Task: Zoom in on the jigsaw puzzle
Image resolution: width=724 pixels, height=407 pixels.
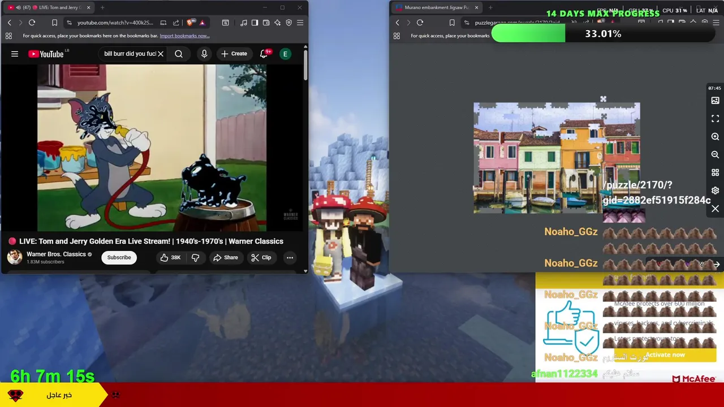Action: pyautogui.click(x=715, y=137)
